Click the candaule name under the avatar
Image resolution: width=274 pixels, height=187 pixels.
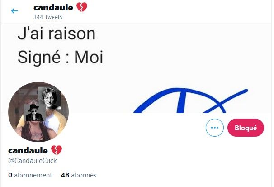[x=28, y=151]
